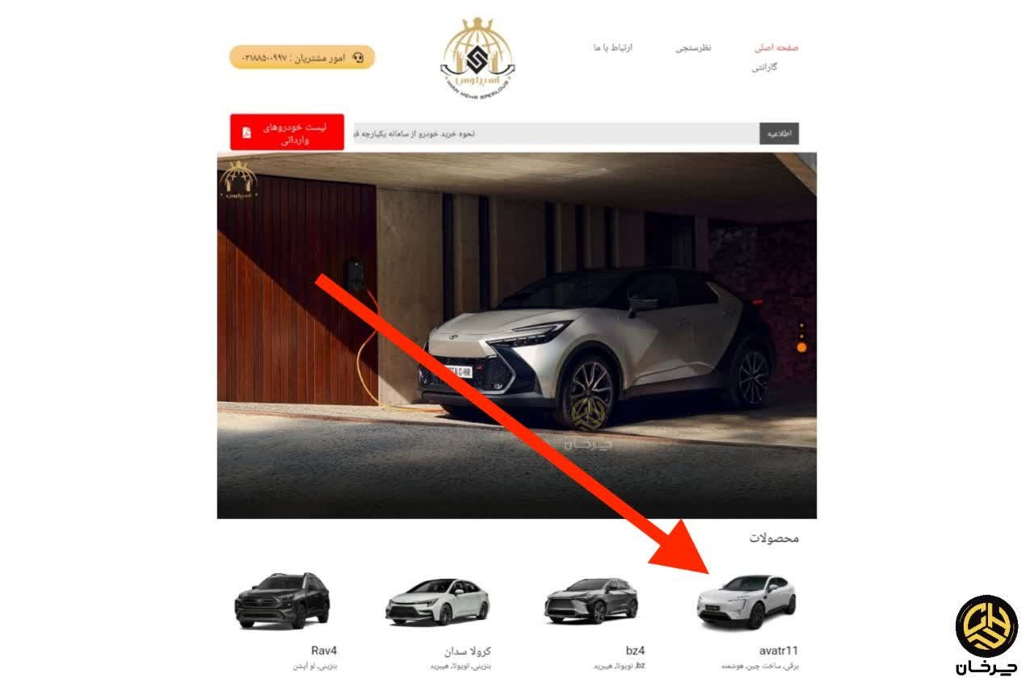Open the bz4 product thumbnail
1034x686 pixels.
click(591, 601)
